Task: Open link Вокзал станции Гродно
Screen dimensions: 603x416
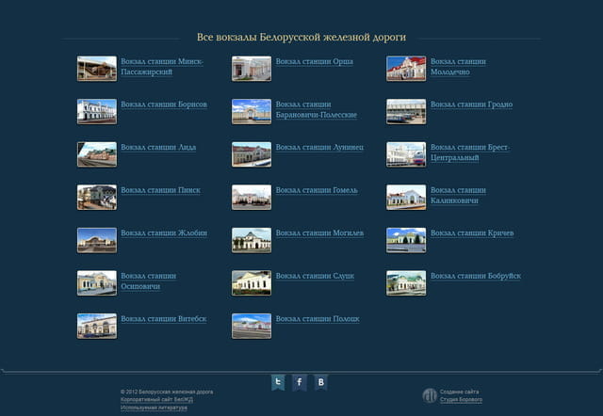Action: coord(471,104)
